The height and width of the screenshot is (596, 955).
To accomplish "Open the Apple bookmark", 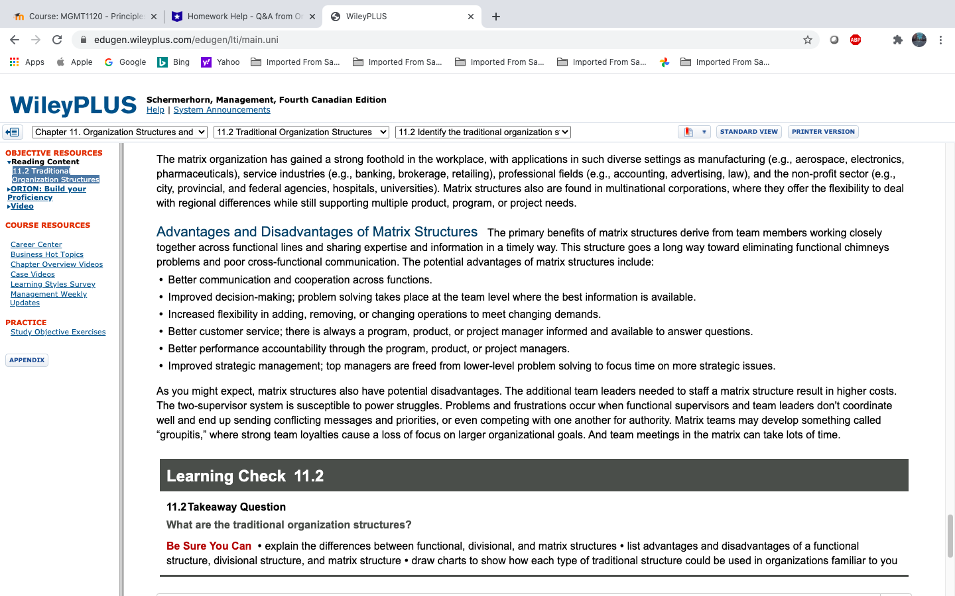I will pos(74,62).
